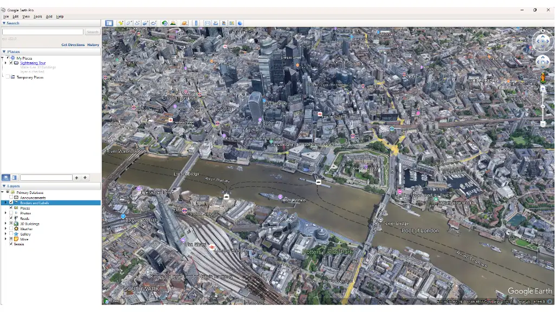The width and height of the screenshot is (555, 312).
Task: Enable the Weather layer checkbox
Action: 11,229
